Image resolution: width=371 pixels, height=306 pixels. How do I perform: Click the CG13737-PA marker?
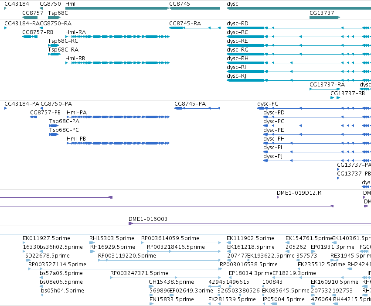(x=338, y=169)
